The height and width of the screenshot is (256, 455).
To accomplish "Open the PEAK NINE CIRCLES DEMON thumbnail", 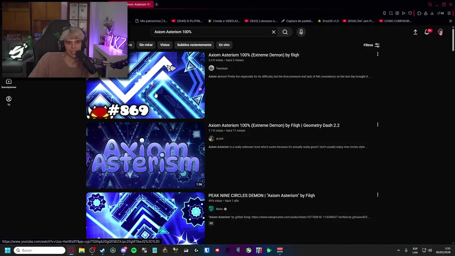I will click(145, 218).
